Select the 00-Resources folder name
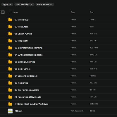This screenshot has width=117, height=117. [x=21, y=27]
